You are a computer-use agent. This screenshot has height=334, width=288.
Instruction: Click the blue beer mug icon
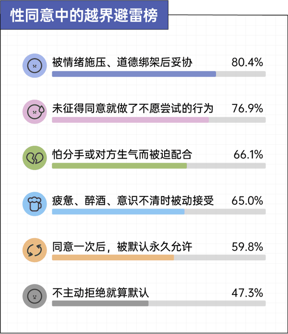tap(35, 204)
